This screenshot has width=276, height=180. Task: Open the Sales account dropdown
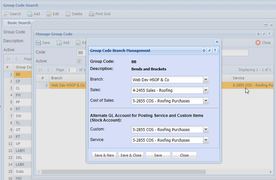[x=206, y=90]
